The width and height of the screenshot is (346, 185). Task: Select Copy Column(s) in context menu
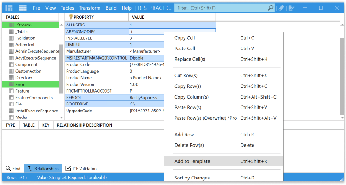click(223, 97)
